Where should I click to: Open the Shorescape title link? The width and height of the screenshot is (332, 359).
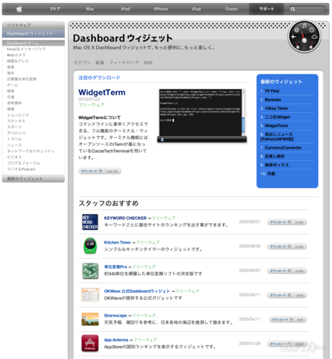click(x=115, y=315)
